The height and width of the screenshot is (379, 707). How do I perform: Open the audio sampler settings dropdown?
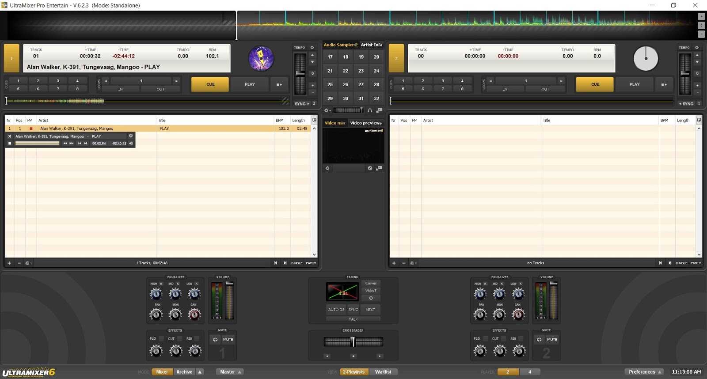(327, 110)
